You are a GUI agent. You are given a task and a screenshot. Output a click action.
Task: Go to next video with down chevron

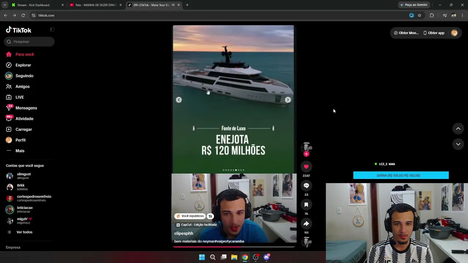(x=458, y=144)
